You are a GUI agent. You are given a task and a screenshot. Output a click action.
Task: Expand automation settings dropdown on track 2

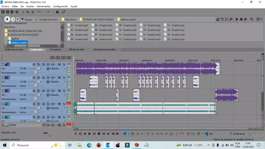click(56, 78)
